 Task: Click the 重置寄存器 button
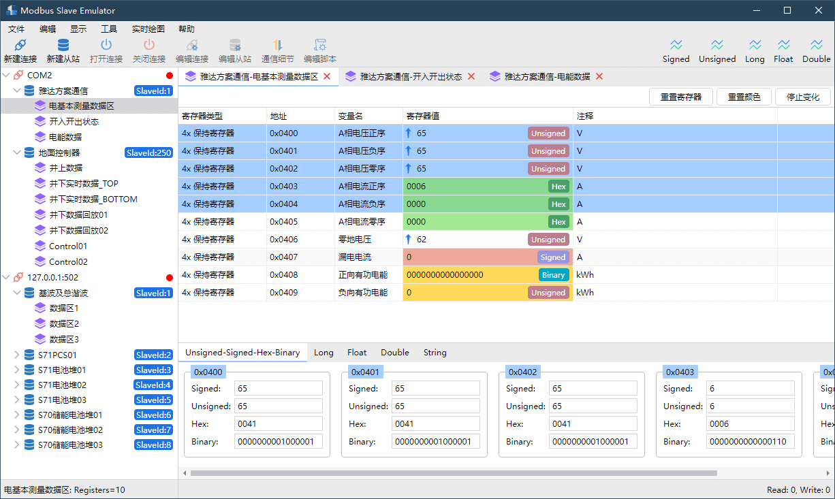[x=680, y=97]
